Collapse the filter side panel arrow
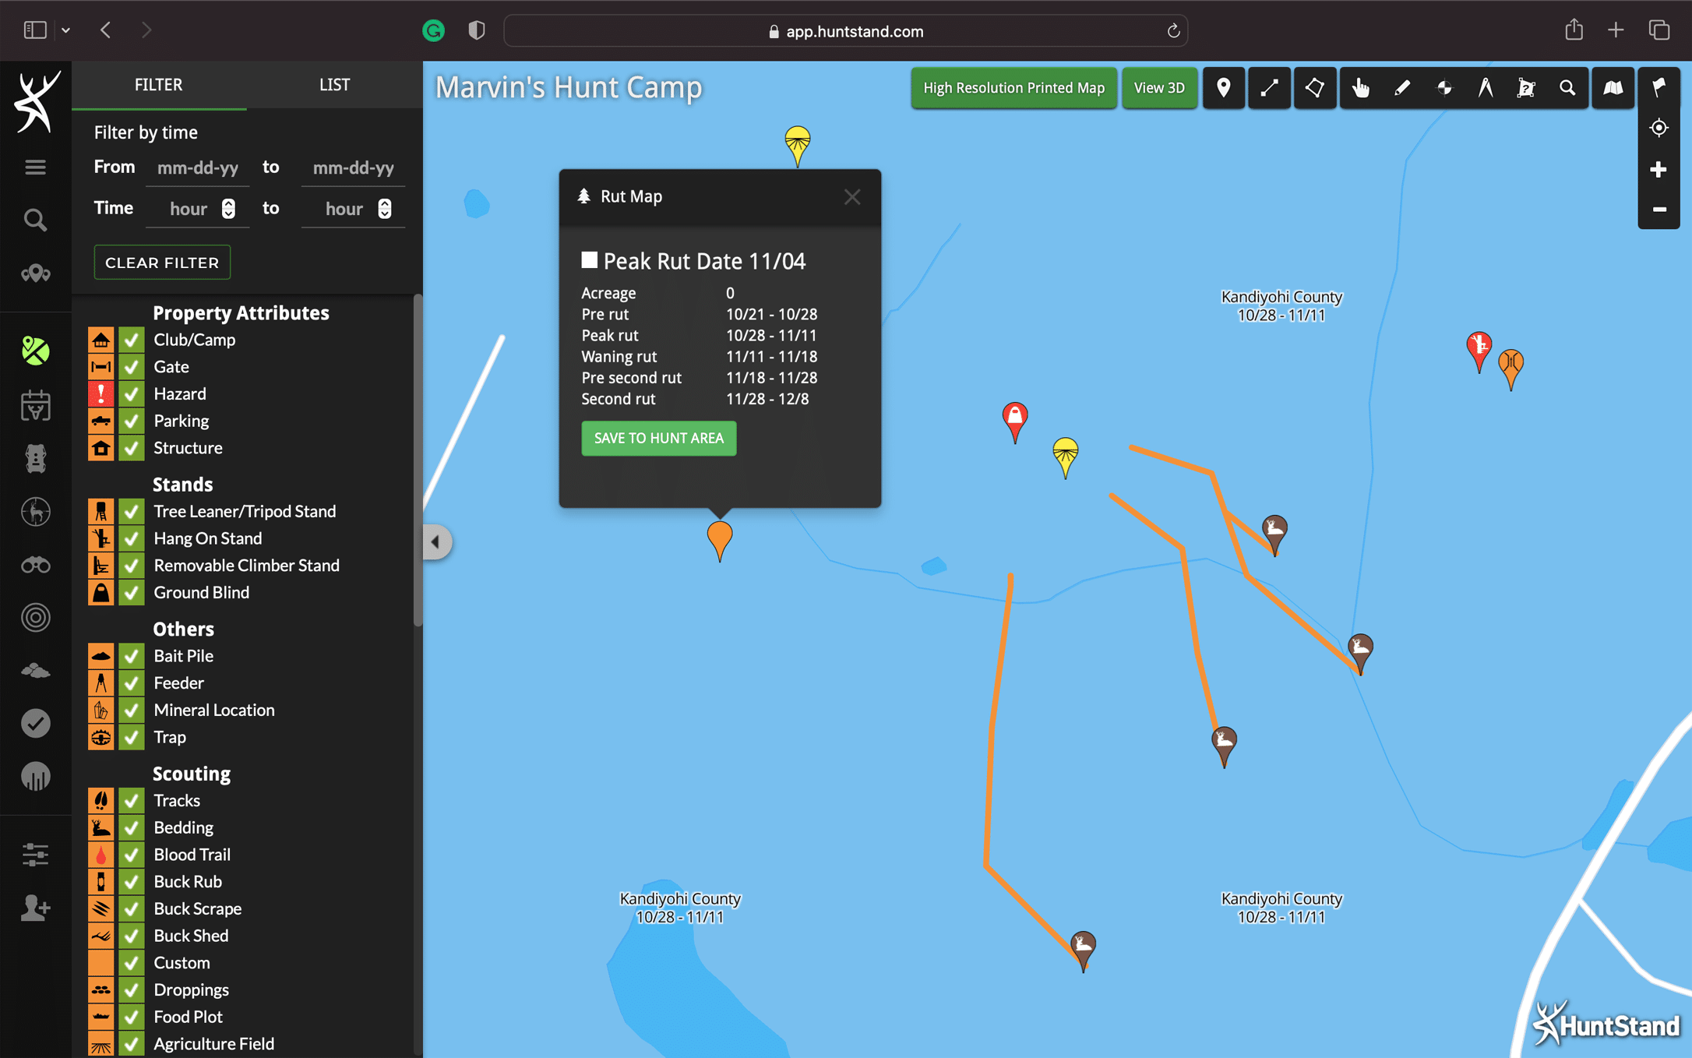The width and height of the screenshot is (1692, 1058). pyautogui.click(x=436, y=541)
